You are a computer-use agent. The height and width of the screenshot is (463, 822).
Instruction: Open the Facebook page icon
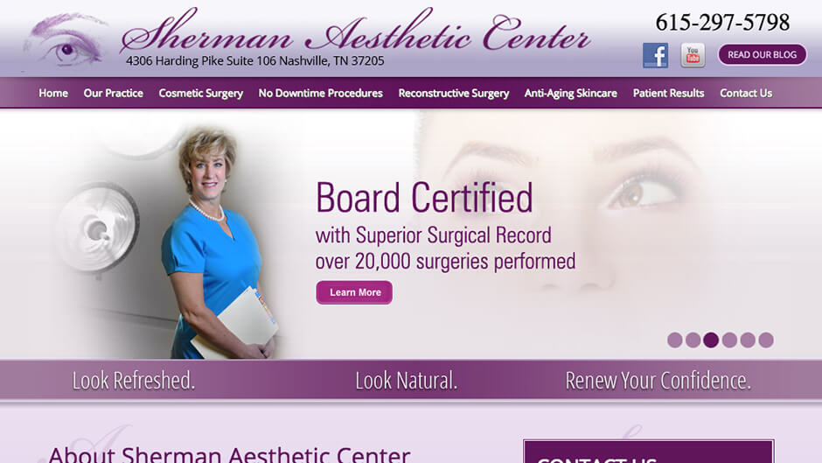pyautogui.click(x=655, y=55)
